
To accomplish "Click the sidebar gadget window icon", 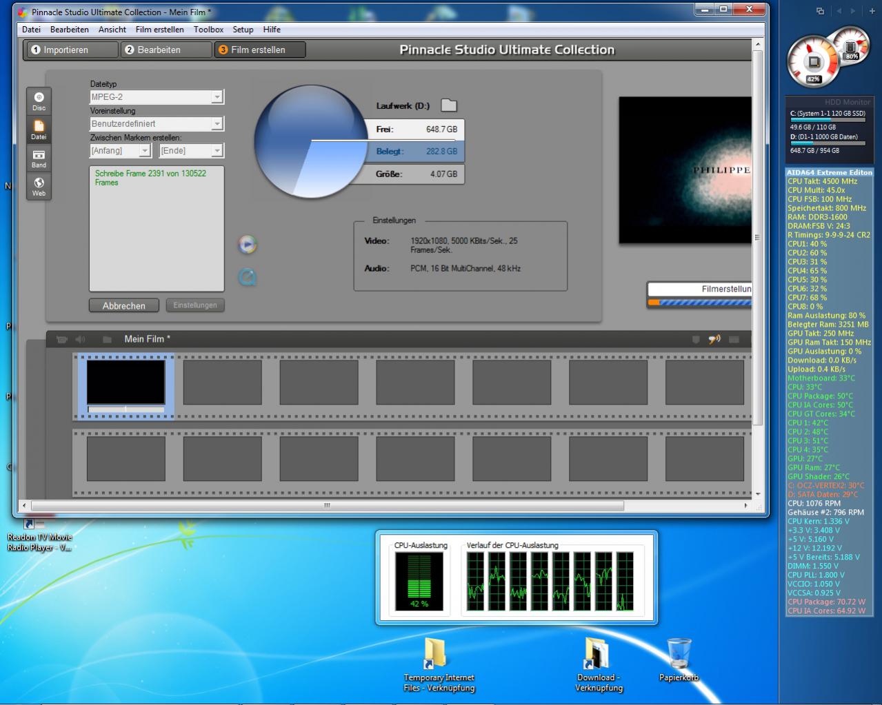I will tap(820, 11).
